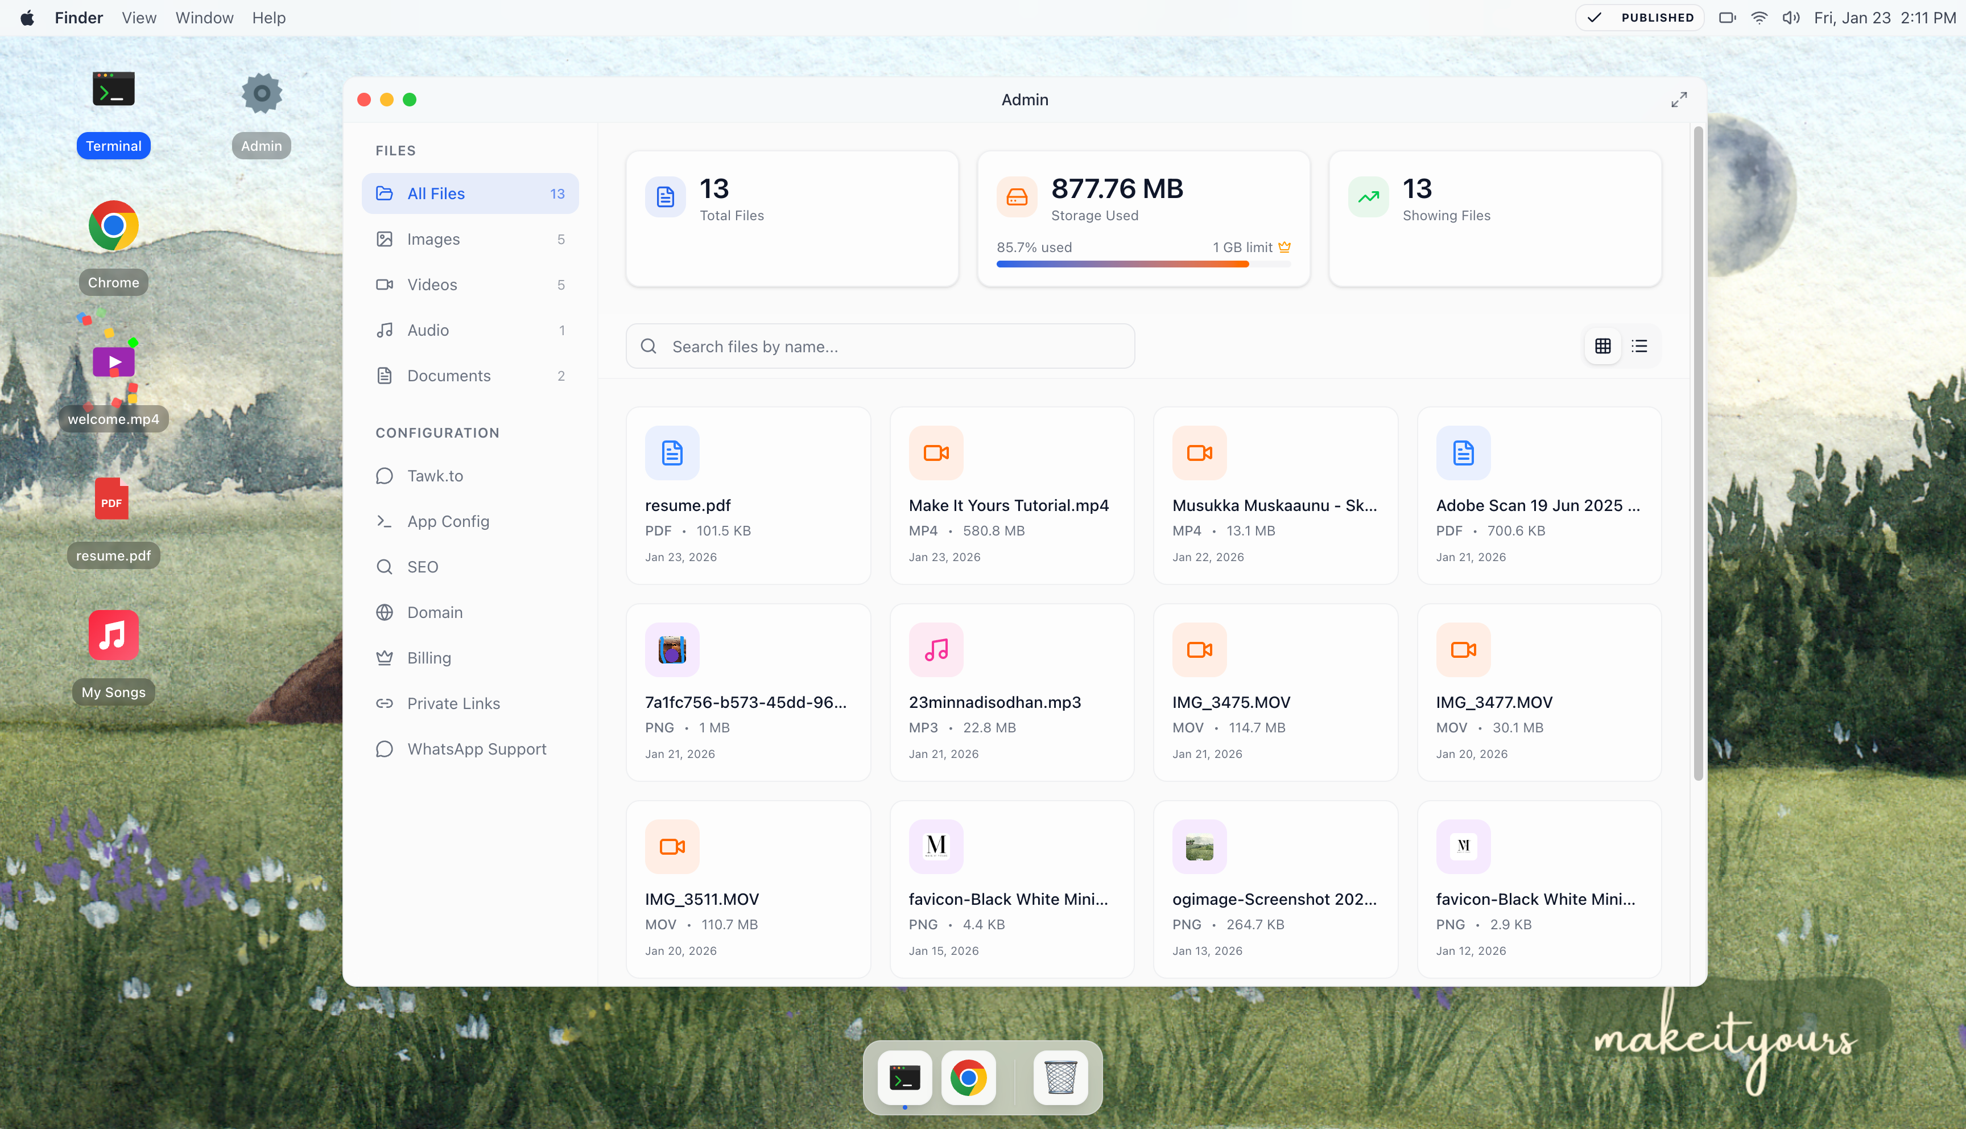Open the View menu in menu bar
Image resolution: width=1966 pixels, height=1129 pixels.
139,17
